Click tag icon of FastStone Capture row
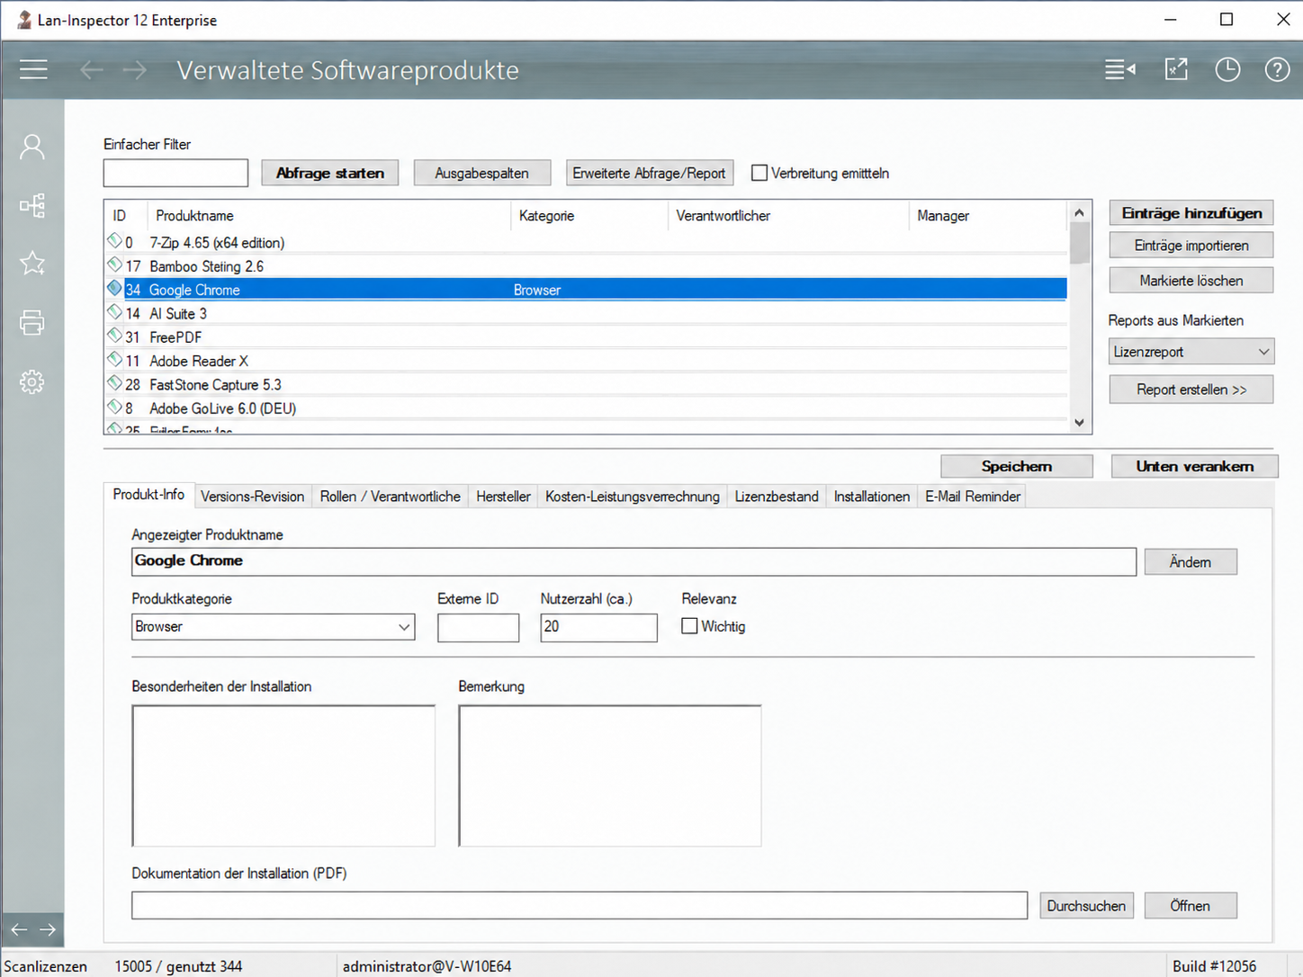The image size is (1303, 977). [114, 382]
